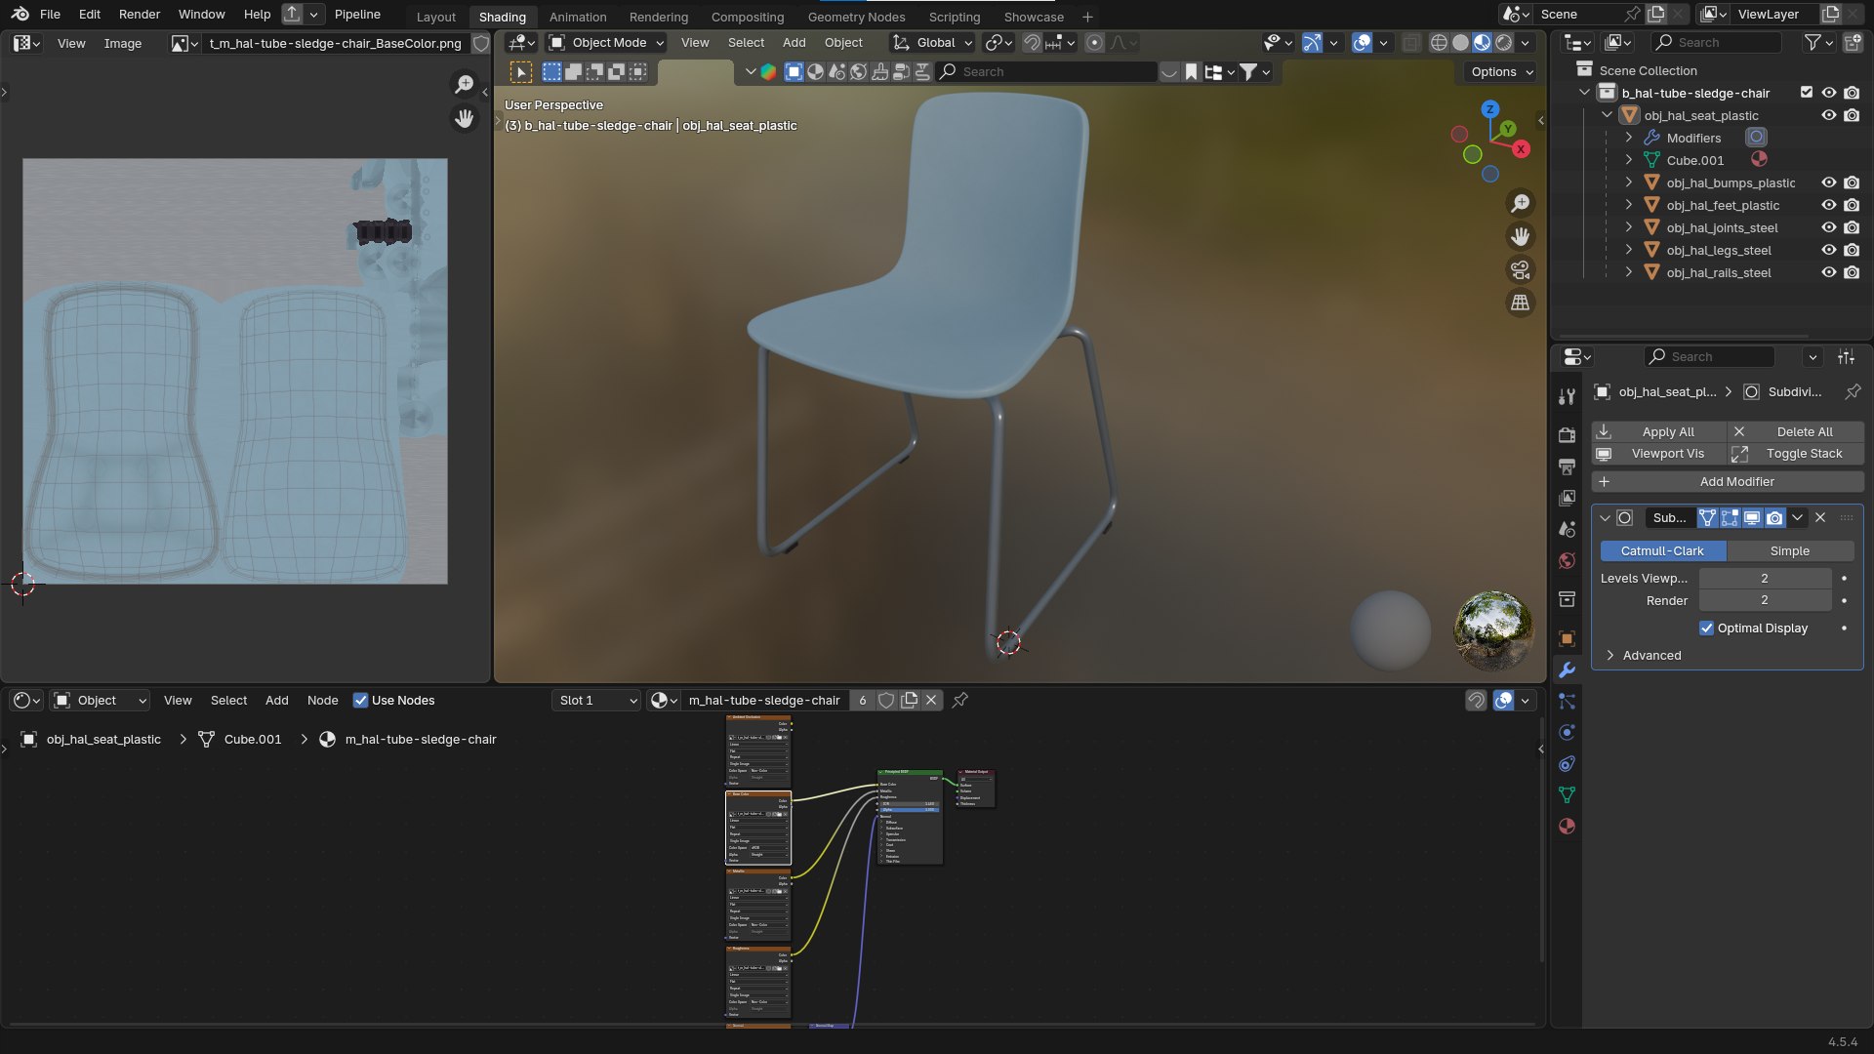Viewport: 1874px width, 1054px height.
Task: Toggle fake user shield for material
Action: click(x=886, y=700)
